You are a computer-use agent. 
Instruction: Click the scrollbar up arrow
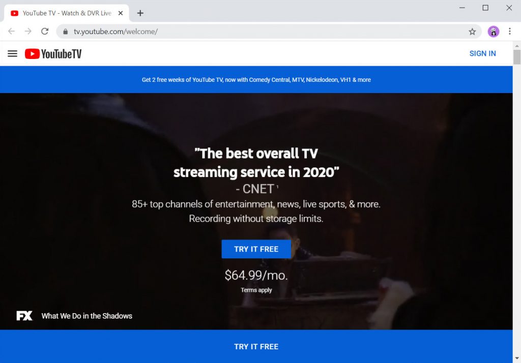[x=517, y=45]
